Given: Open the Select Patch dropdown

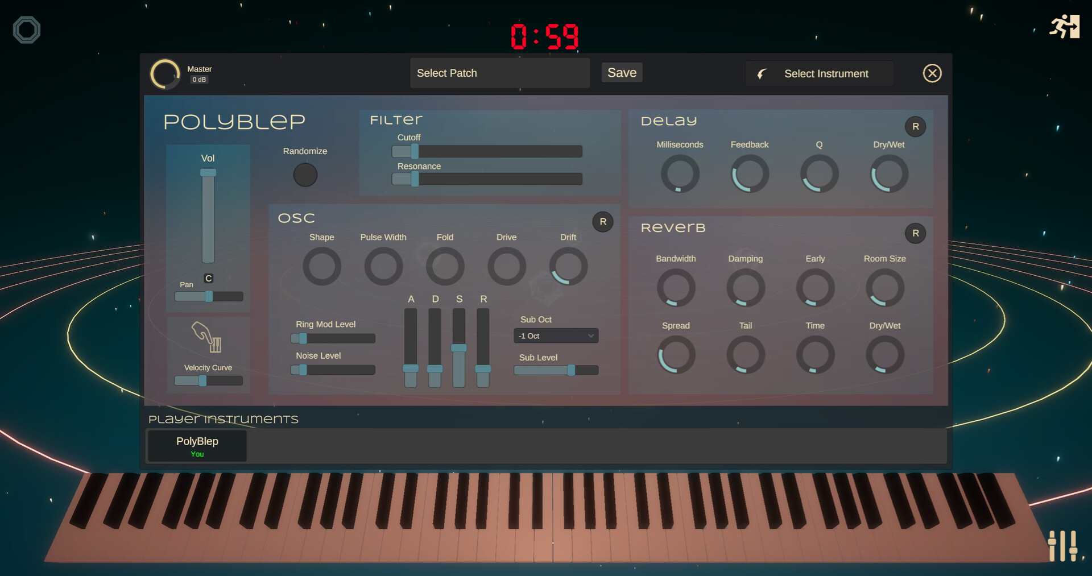Looking at the screenshot, I should coord(499,73).
